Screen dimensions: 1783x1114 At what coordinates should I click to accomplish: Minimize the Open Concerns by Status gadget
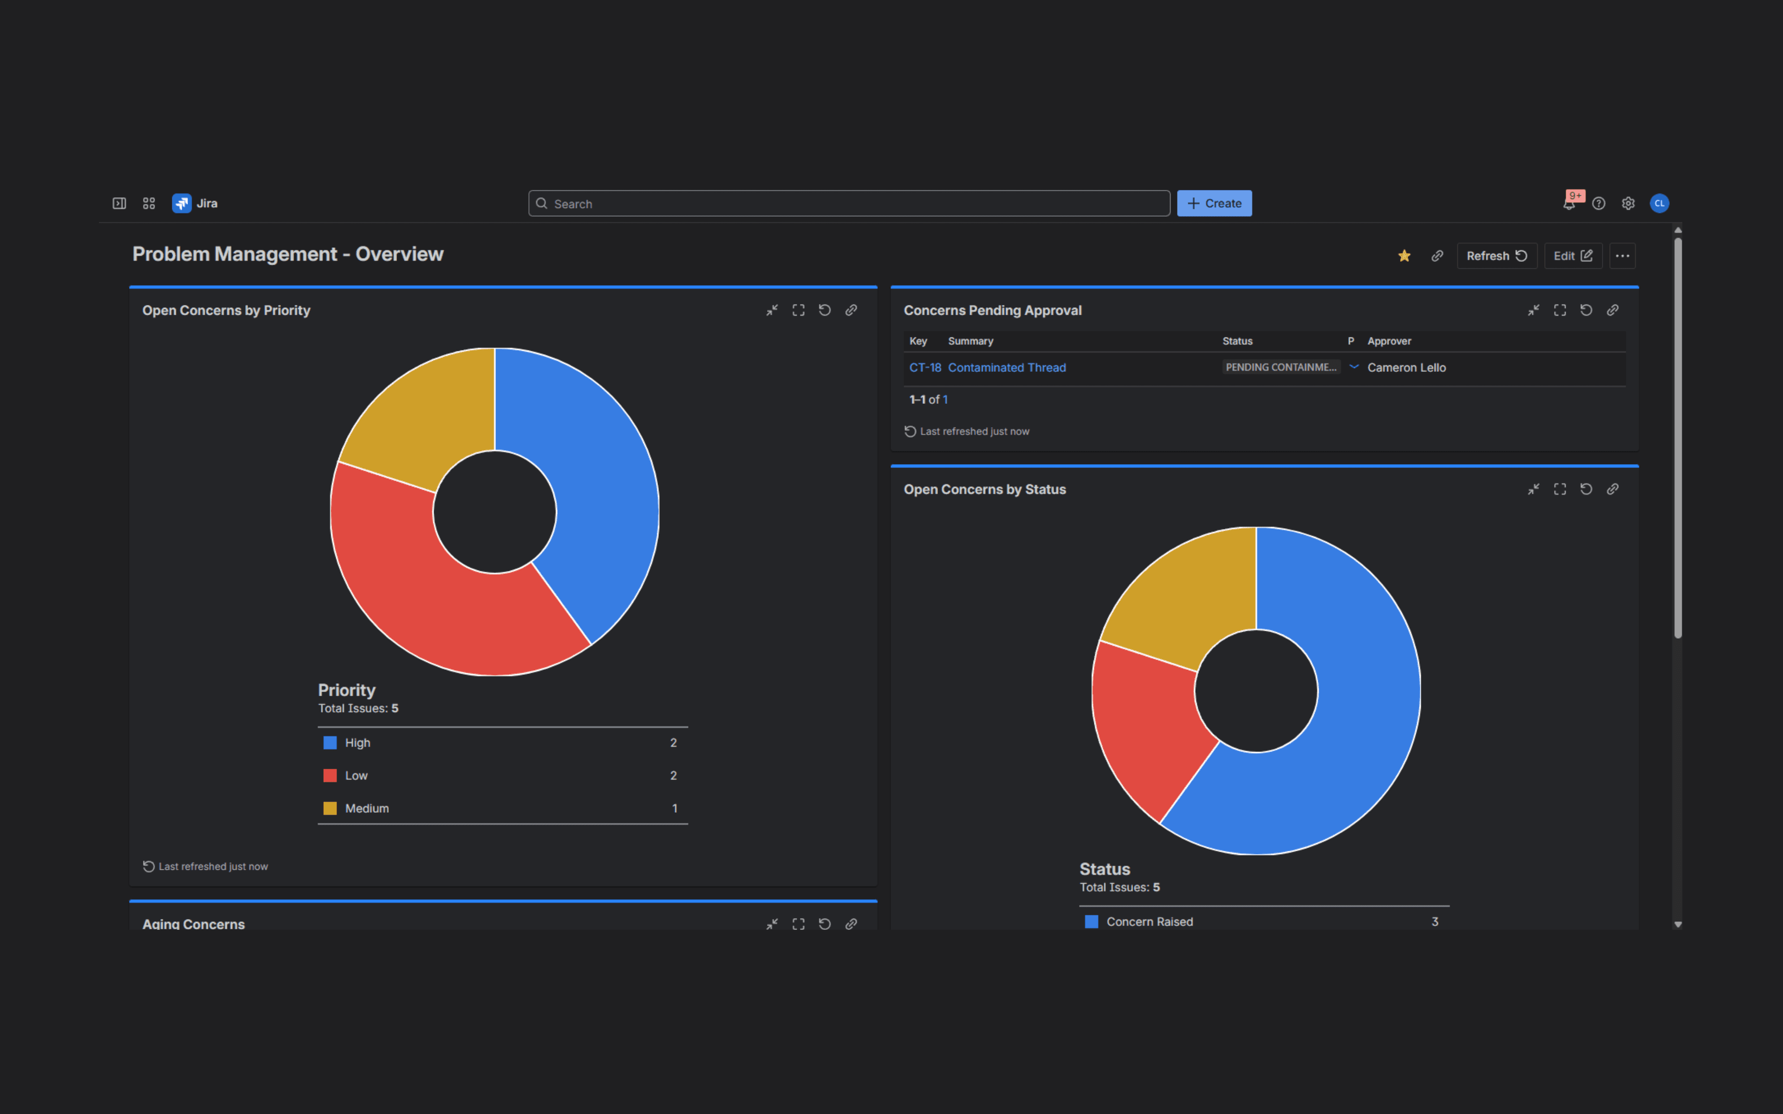[x=1533, y=489]
